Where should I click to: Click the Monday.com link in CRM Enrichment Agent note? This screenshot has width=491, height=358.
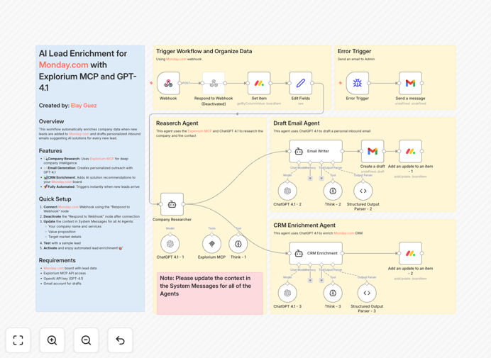[344, 233]
